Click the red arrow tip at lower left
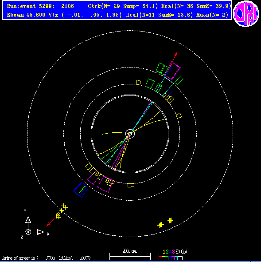 click(x=48, y=225)
